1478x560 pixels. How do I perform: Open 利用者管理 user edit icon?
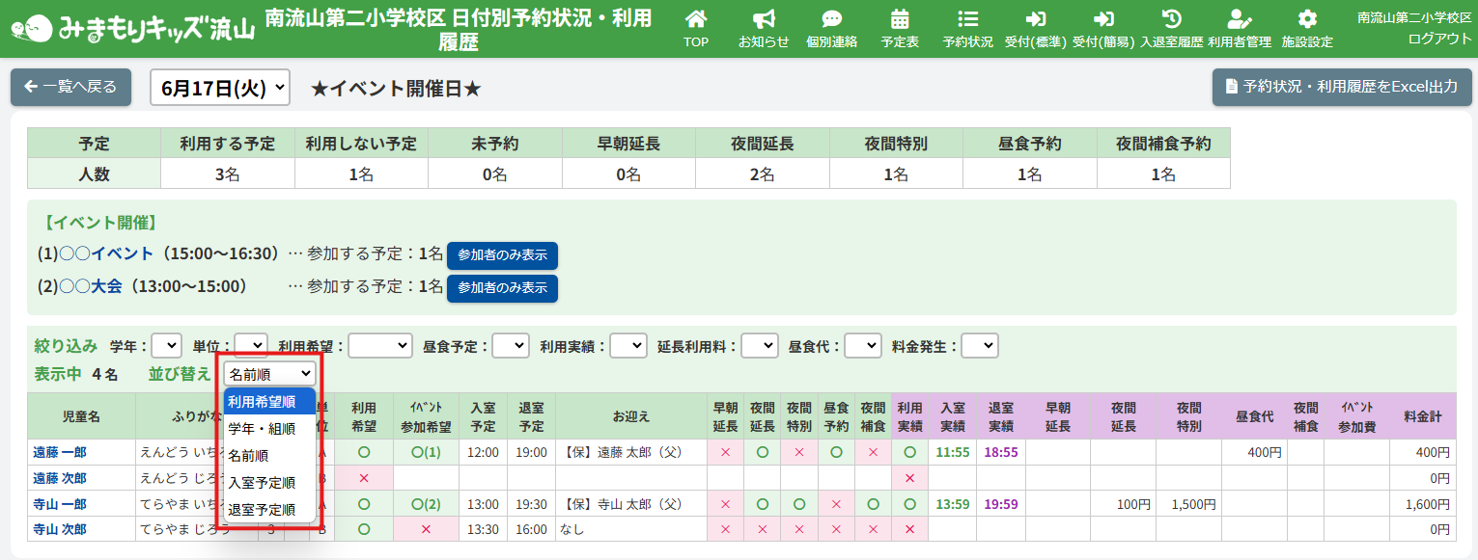tap(1239, 19)
